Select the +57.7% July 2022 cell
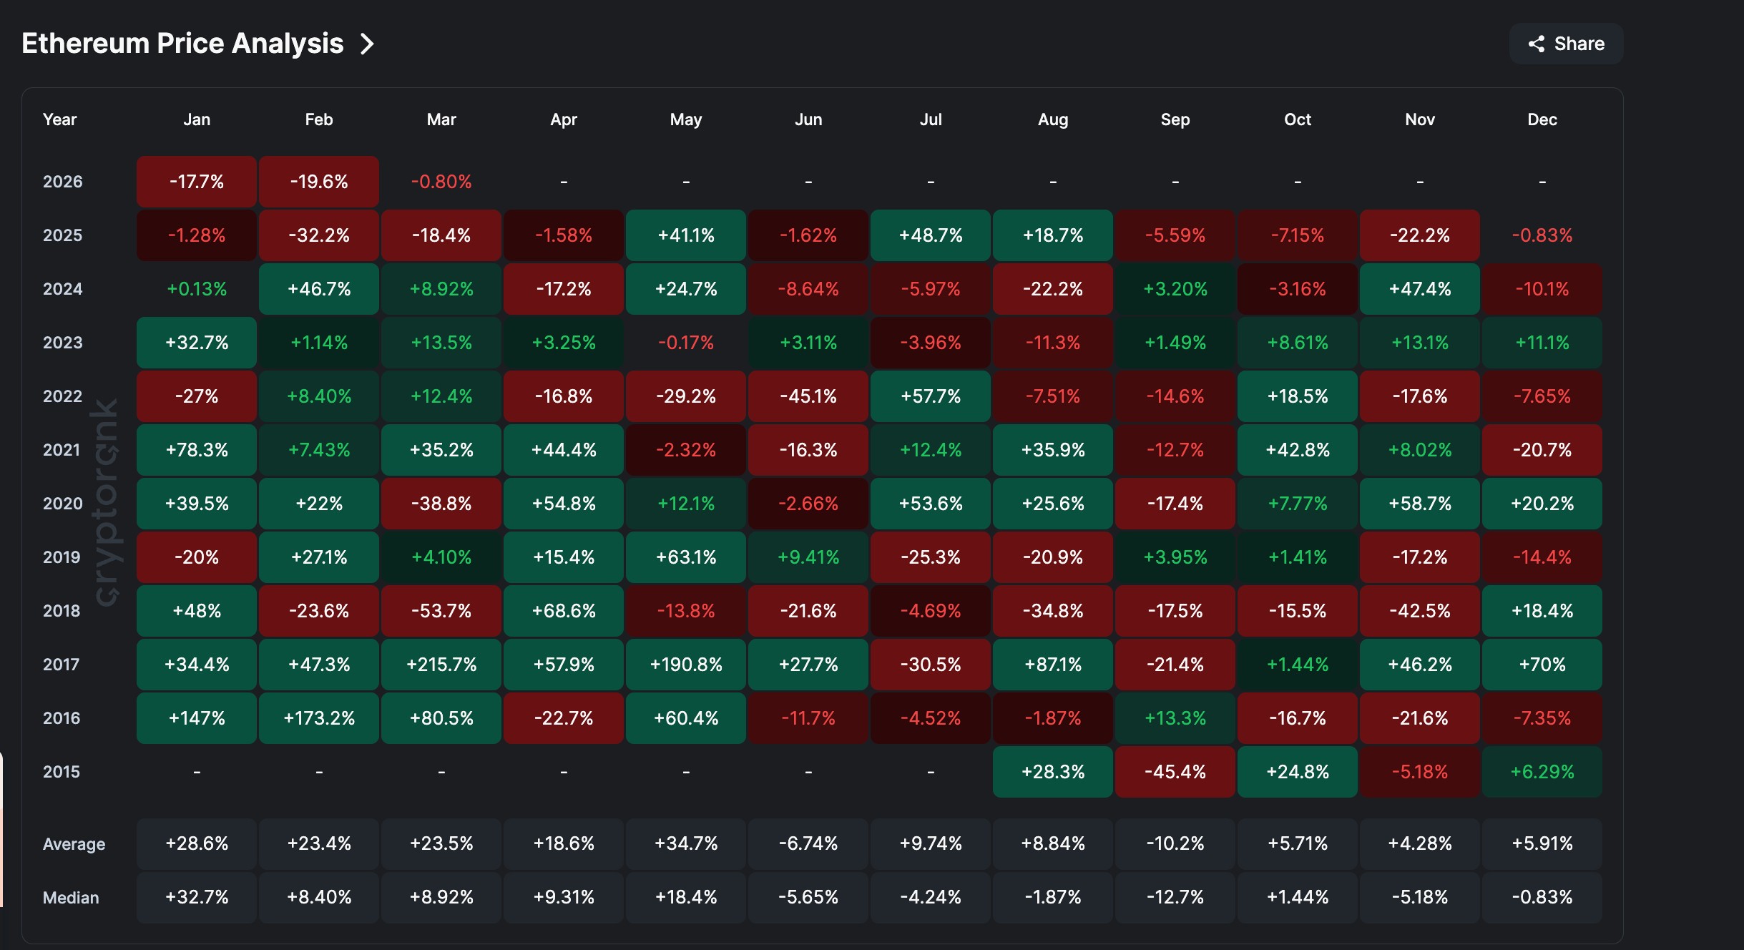Image resolution: width=1744 pixels, height=950 pixels. pos(930,396)
